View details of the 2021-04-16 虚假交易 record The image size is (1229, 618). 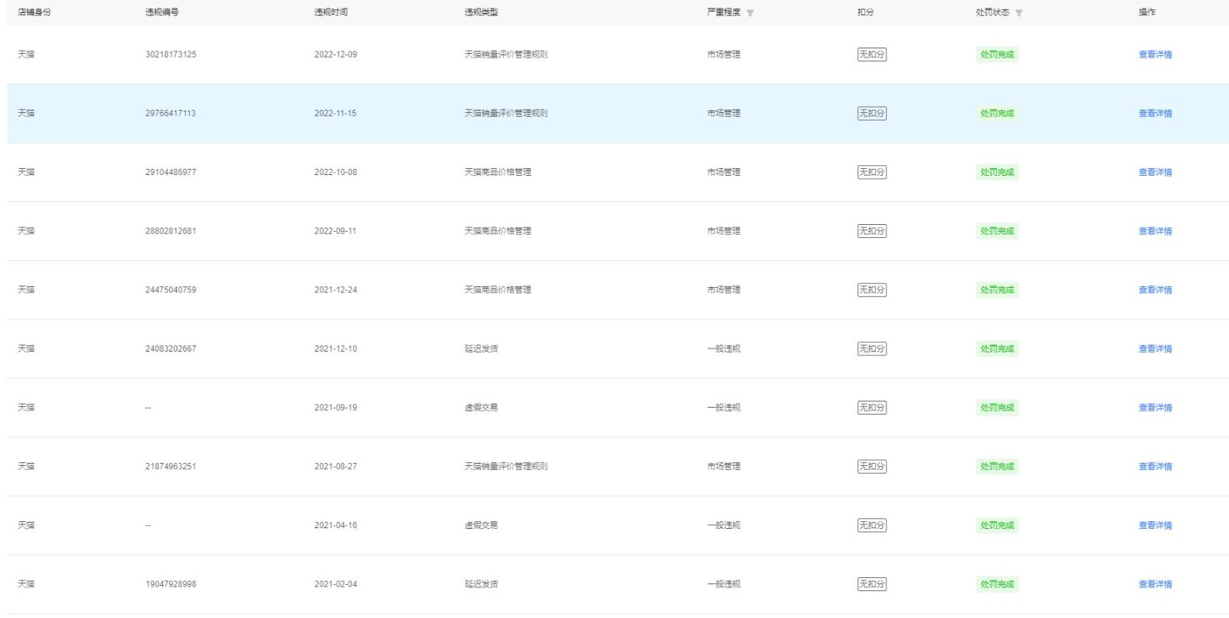1155,526
